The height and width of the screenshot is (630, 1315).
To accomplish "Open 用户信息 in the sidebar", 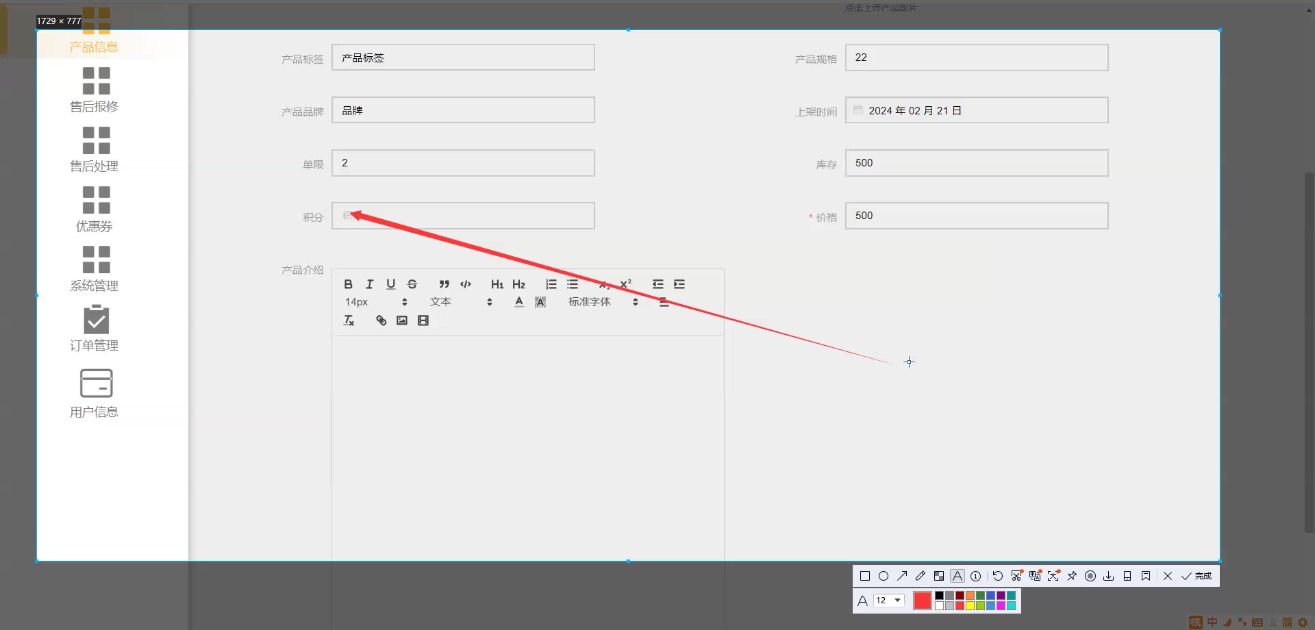I will [x=95, y=393].
